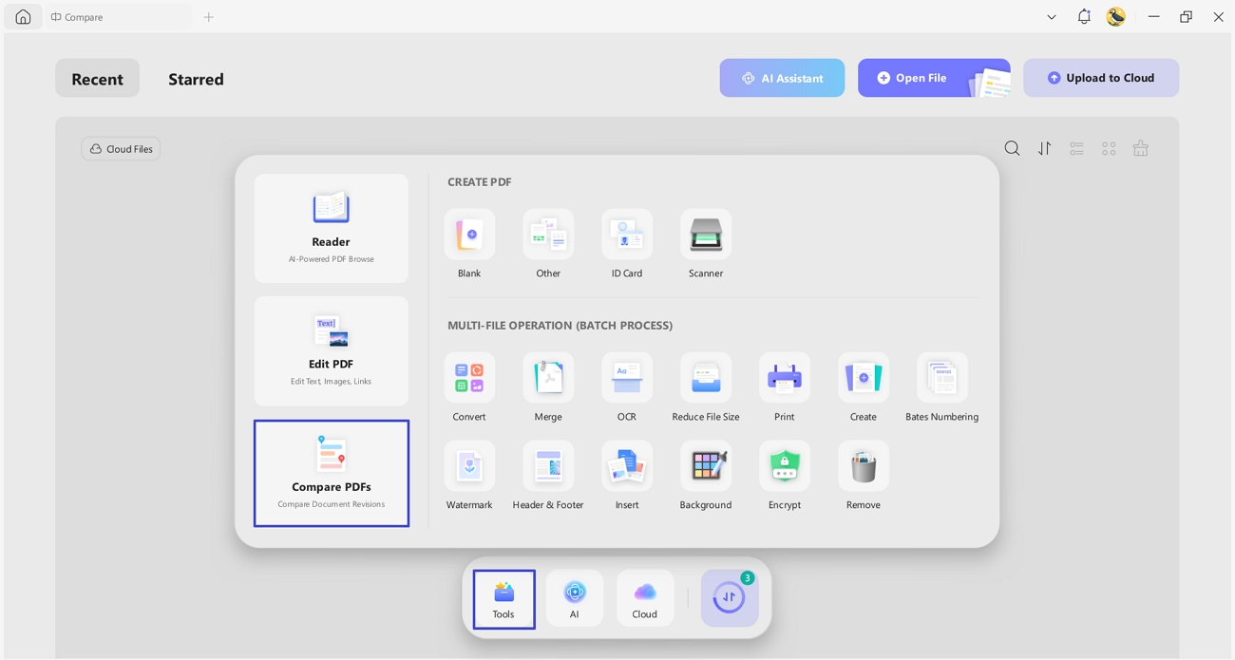Open the Edit PDF card

pos(332,350)
